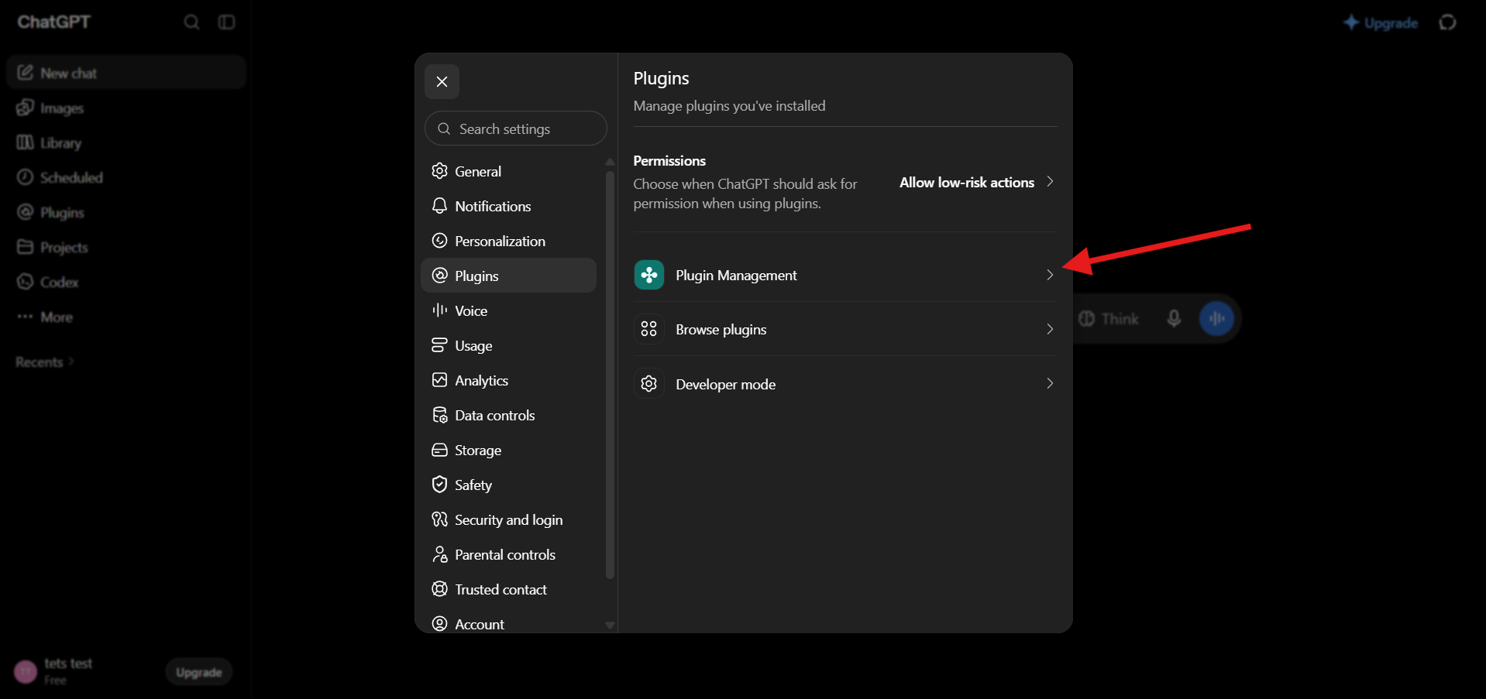Click the Analytics chart icon
The height and width of the screenshot is (699, 1486).
pos(439,379)
